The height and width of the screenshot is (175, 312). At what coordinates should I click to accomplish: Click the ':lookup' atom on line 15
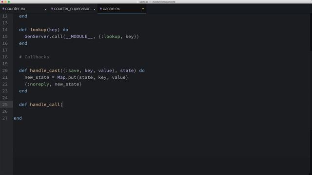click(111, 36)
